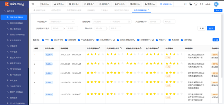Viewport: 224px width, 105px height.
Task: Open the 审核中心 top module
Action: pos(74,4)
